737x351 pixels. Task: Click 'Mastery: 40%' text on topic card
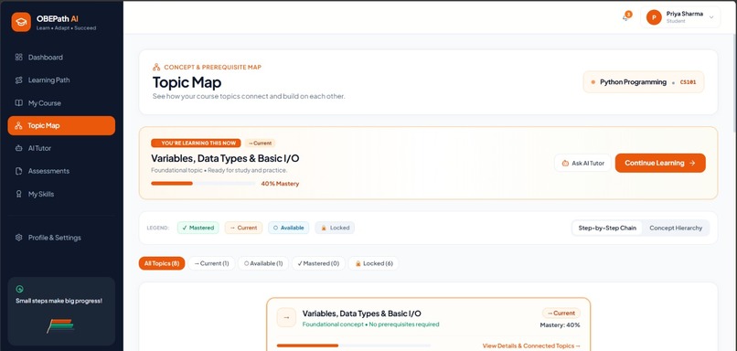(x=560, y=325)
